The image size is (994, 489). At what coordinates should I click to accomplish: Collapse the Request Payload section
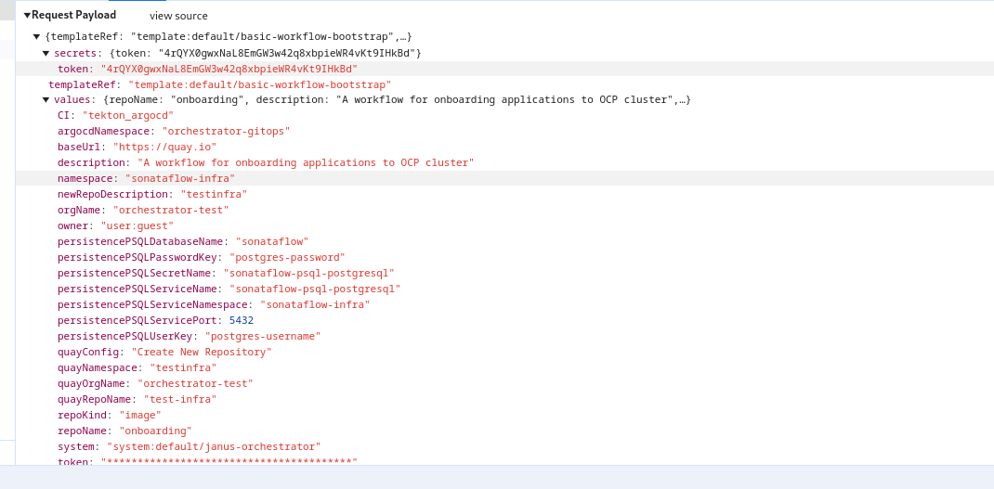[28, 15]
